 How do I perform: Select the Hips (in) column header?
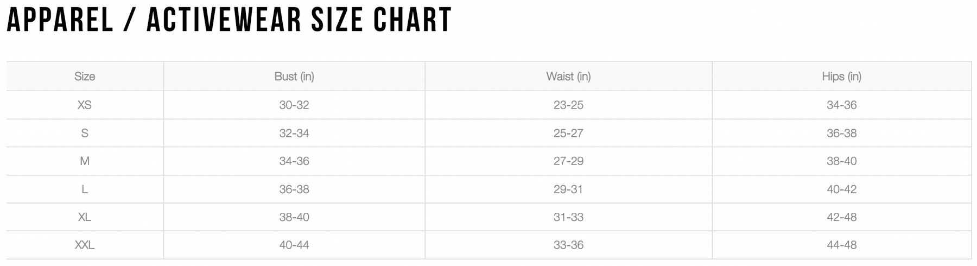[841, 77]
